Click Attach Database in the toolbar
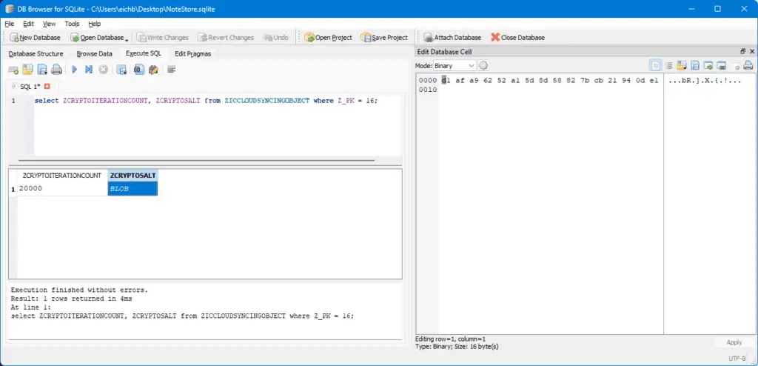Image resolution: width=758 pixels, height=366 pixels. (x=452, y=37)
